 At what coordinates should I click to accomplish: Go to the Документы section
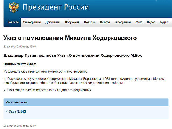coord(53,22)
